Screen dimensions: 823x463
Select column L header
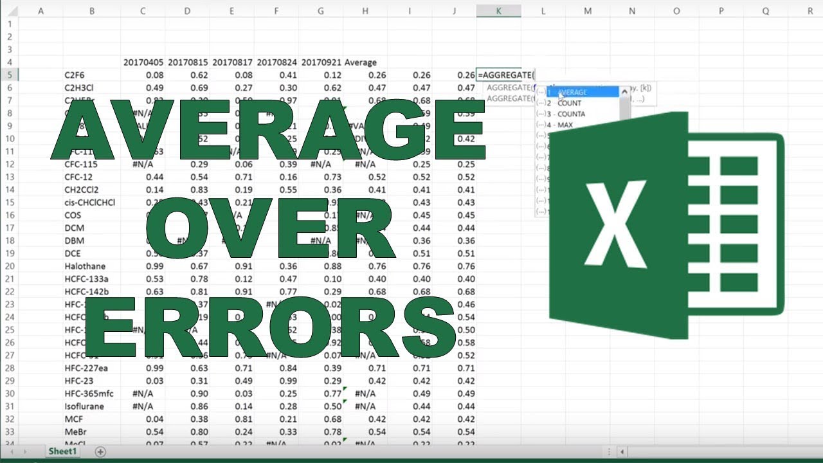tap(543, 11)
